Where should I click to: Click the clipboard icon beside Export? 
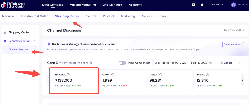240,63
